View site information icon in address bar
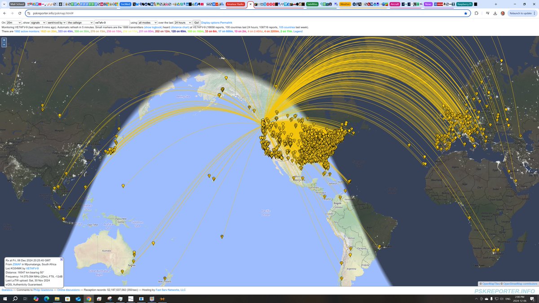 point(29,13)
